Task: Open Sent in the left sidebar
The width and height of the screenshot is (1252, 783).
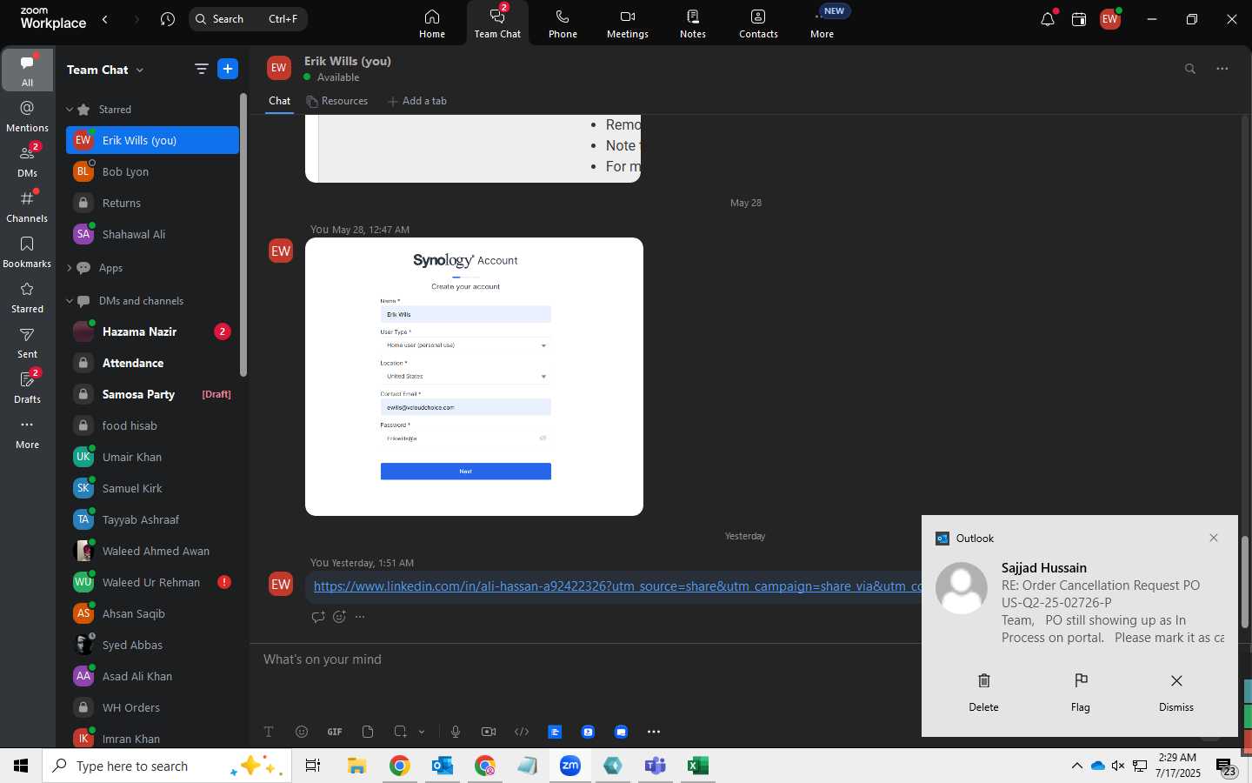Action: [x=27, y=342]
